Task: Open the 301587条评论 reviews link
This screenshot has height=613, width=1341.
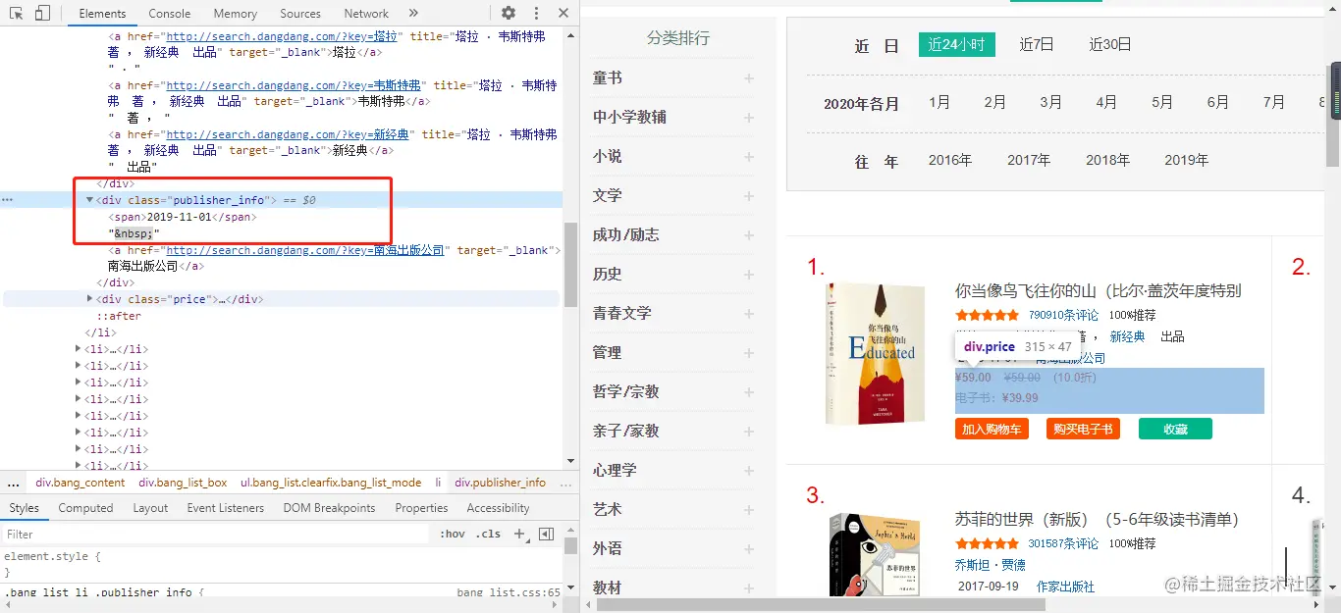Action: (x=1064, y=543)
